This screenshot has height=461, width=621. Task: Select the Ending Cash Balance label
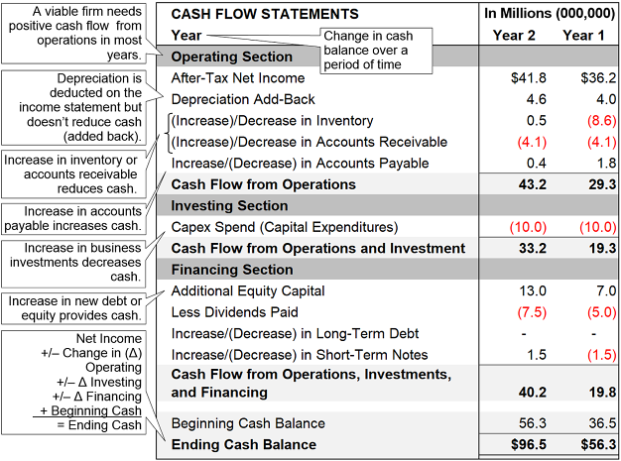click(244, 444)
